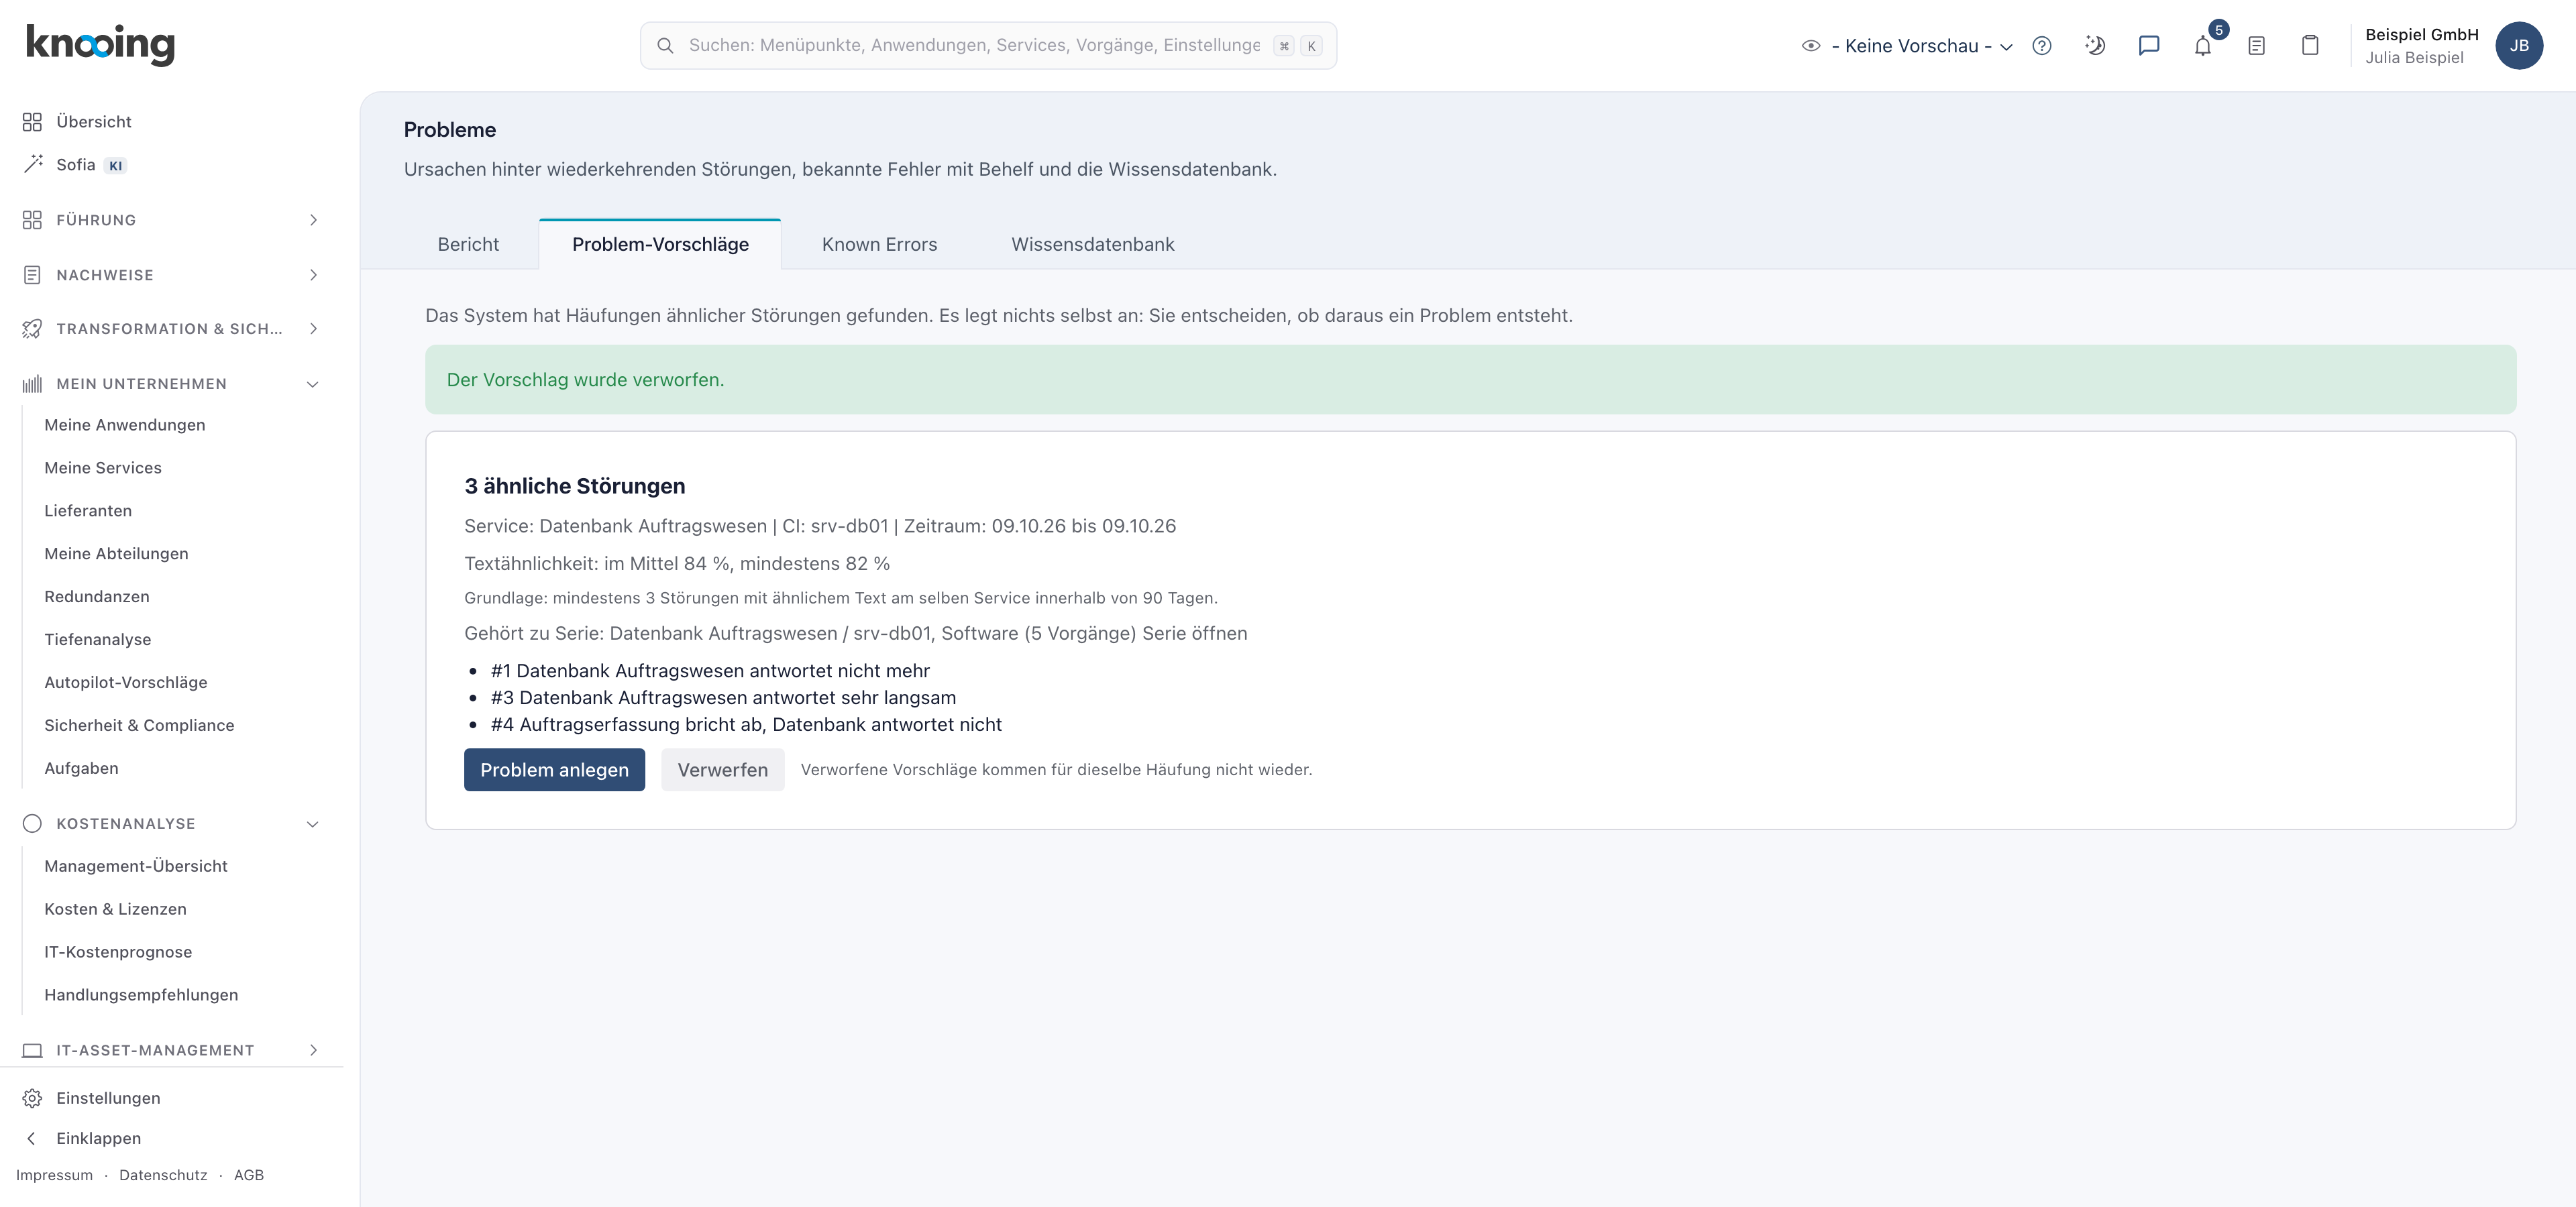
Task: Open the Datenschutz footer link
Action: pos(163,1175)
